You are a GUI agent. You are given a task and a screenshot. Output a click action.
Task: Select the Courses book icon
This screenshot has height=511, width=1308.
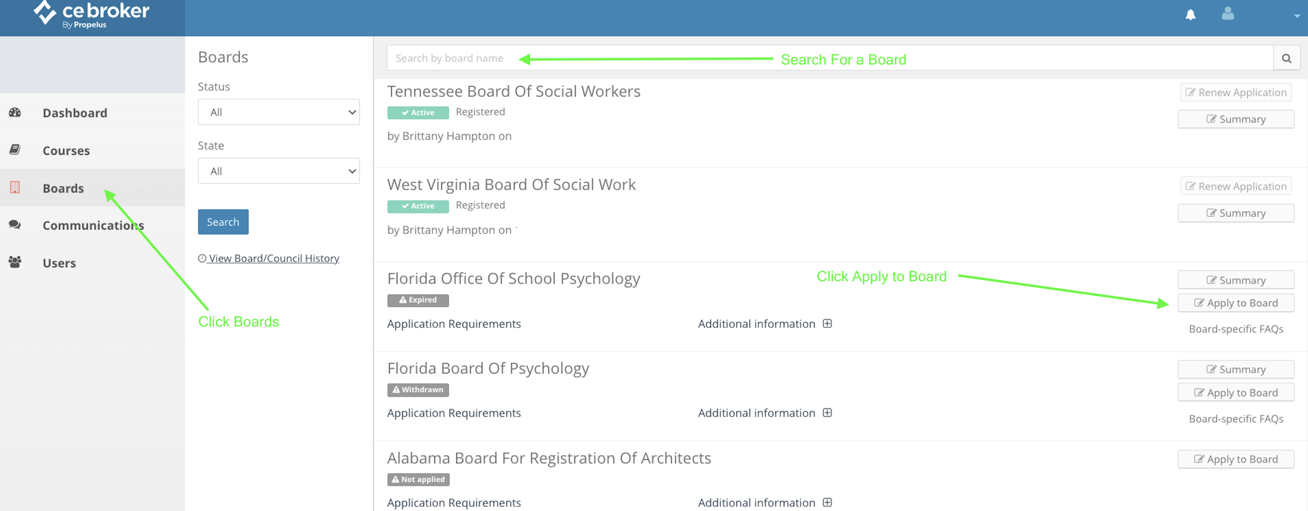pyautogui.click(x=14, y=150)
